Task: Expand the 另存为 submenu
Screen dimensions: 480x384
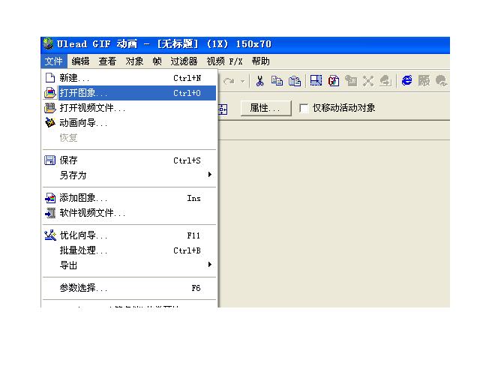Action: (130, 175)
